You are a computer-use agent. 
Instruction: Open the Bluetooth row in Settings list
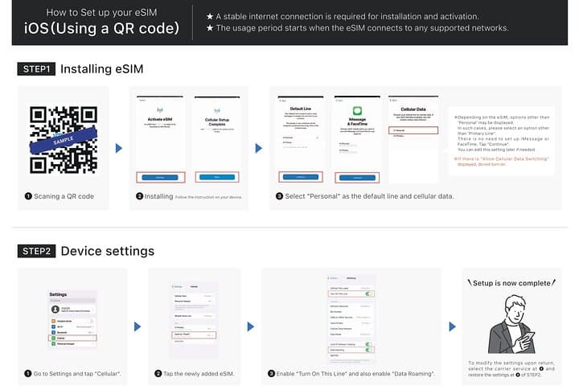pos(72,332)
